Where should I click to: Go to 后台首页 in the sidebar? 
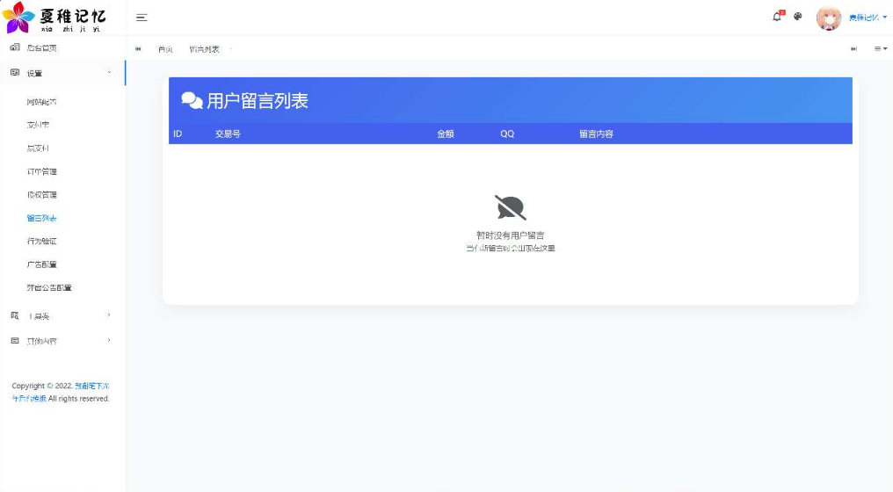point(42,48)
